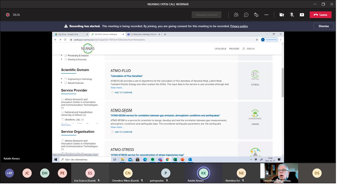The height and width of the screenshot is (190, 337).
Task: Expand the Sharing & Discovery tree arrow
Action: point(62,59)
